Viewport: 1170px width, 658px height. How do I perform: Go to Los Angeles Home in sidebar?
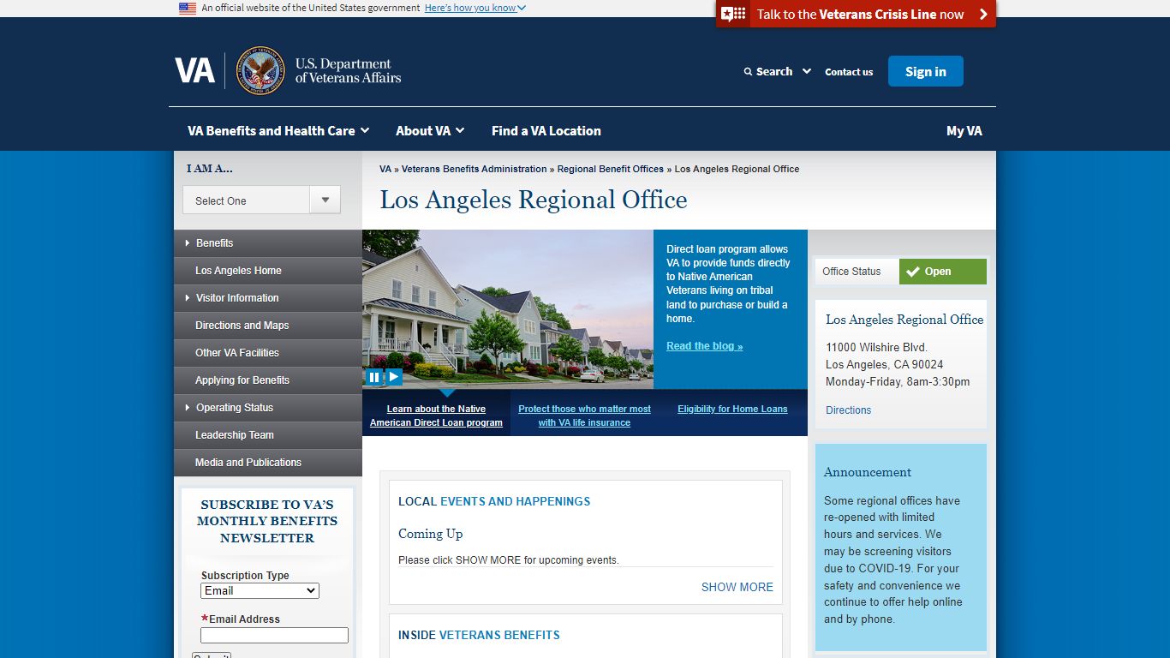coord(268,271)
